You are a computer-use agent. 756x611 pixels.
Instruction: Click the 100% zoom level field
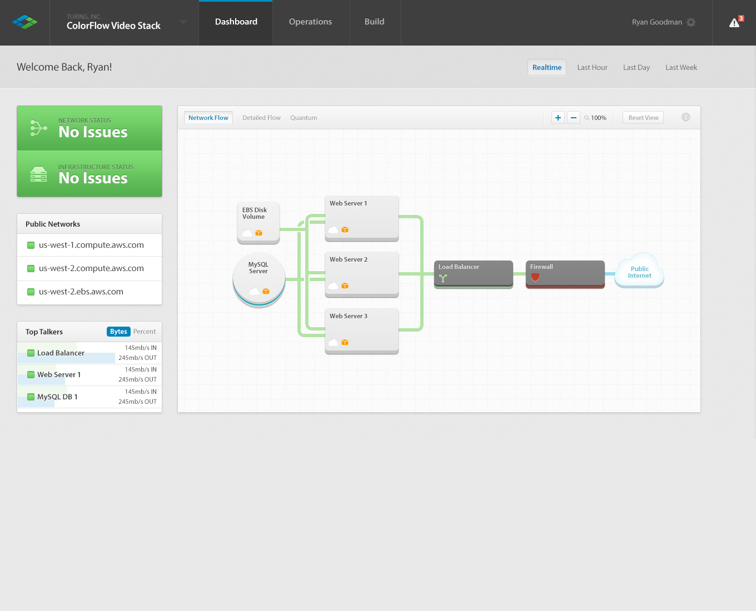click(599, 118)
